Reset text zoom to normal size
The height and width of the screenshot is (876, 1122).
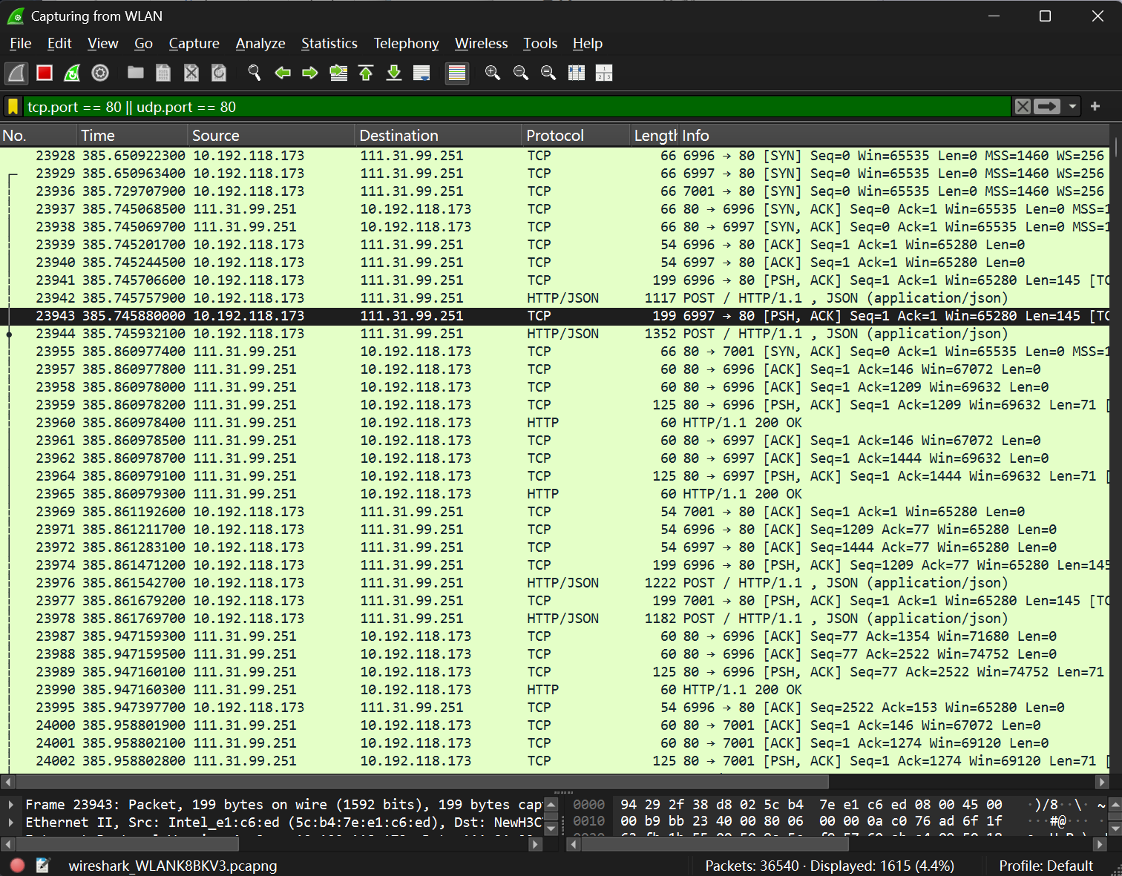click(x=548, y=73)
